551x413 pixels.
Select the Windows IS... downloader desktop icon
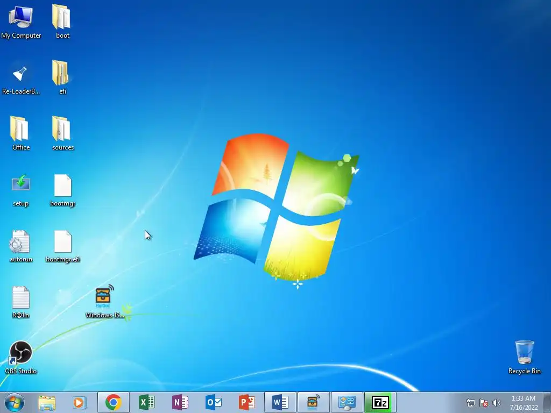click(105, 301)
